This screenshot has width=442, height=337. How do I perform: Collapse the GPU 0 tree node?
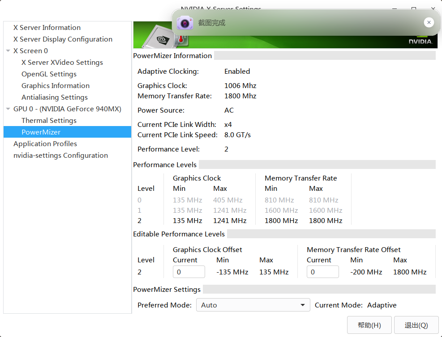tap(8, 109)
